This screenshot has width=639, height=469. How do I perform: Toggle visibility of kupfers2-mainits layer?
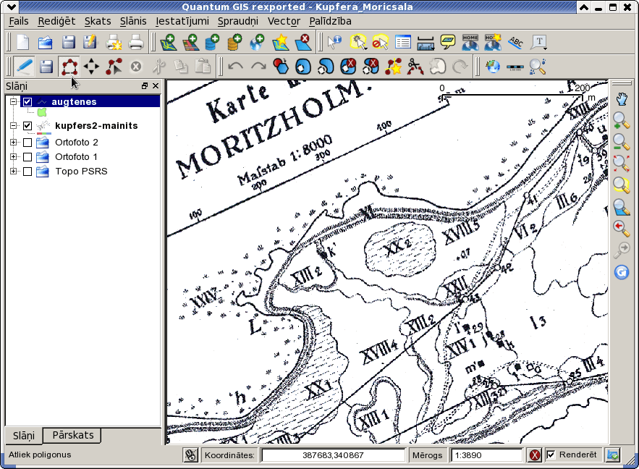click(27, 126)
